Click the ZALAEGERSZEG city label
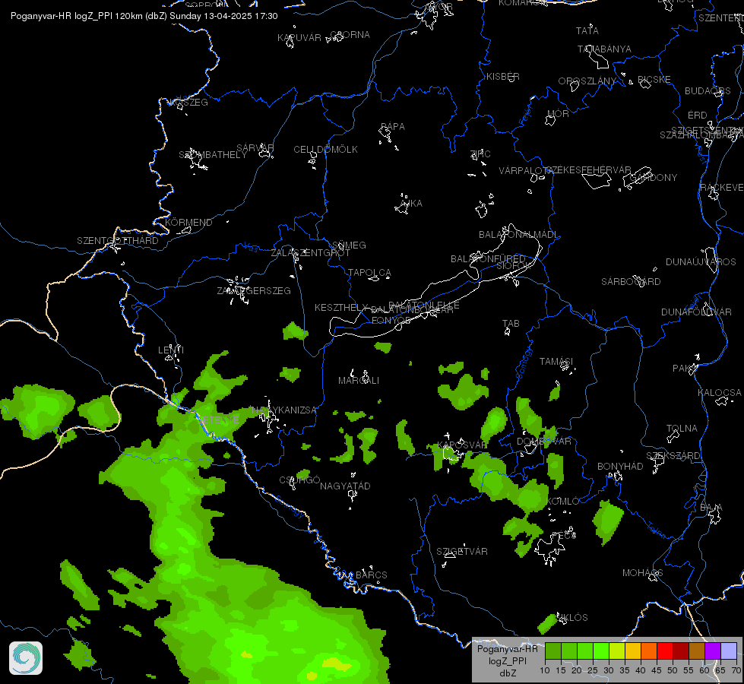Screen dimensions: 744x684 tap(254, 291)
